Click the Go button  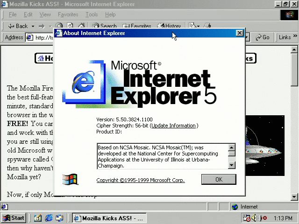[263, 37]
